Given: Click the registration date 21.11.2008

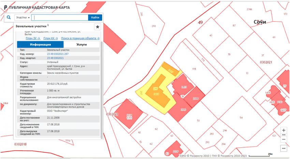Looking at the screenshot, I should click(53, 118).
